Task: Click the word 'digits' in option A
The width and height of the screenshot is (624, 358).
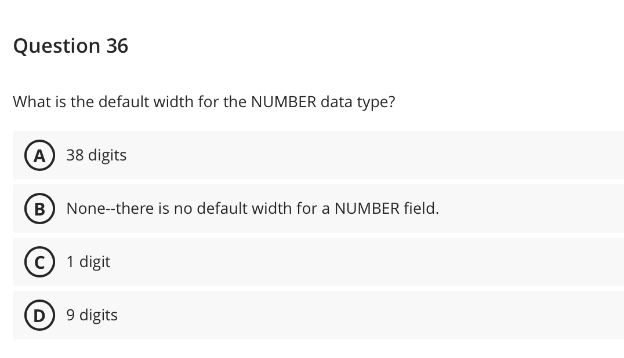Action: click(x=109, y=155)
